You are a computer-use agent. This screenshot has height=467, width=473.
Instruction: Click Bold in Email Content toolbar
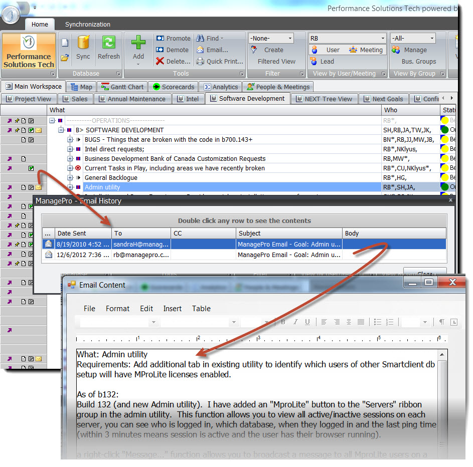click(283, 322)
